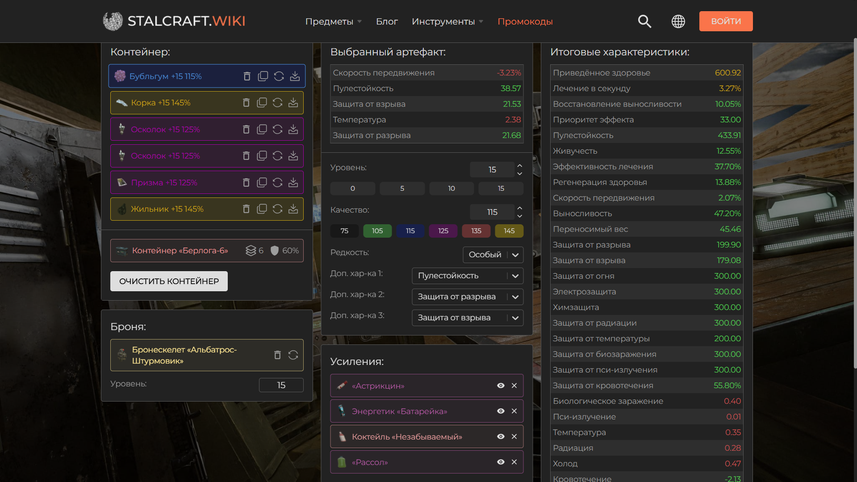
Task: Choose green quality 105 swatch
Action: coord(377,231)
